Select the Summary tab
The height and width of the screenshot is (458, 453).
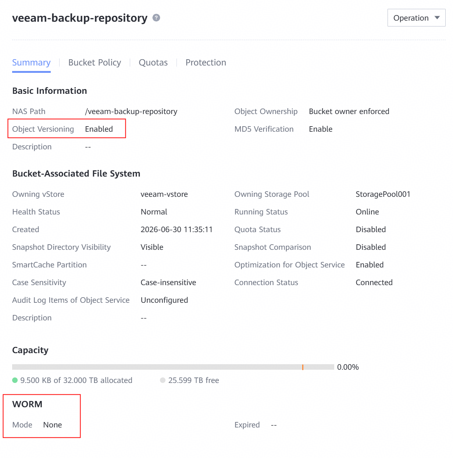click(31, 63)
